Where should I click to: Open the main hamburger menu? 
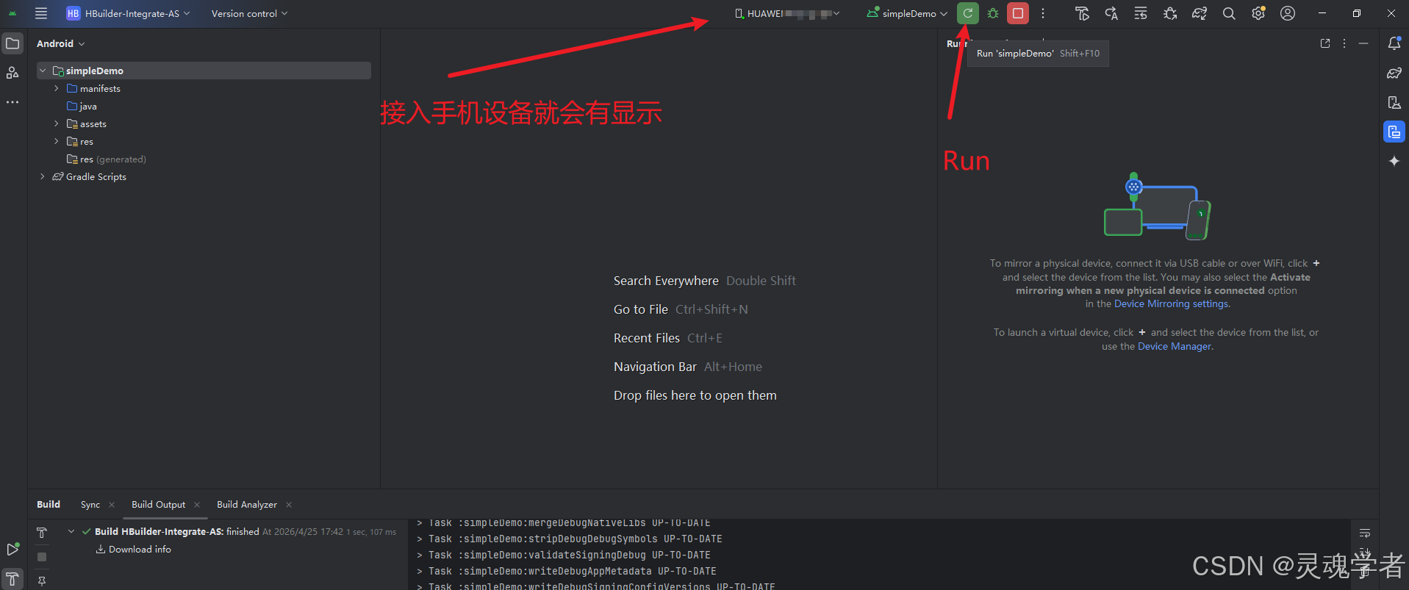[x=41, y=13]
